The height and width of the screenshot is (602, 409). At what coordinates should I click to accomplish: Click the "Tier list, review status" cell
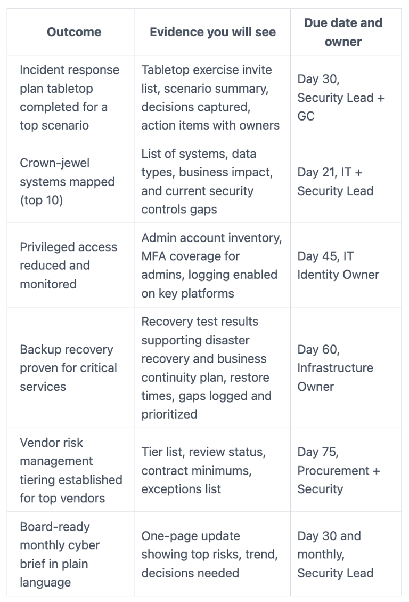pos(203,470)
